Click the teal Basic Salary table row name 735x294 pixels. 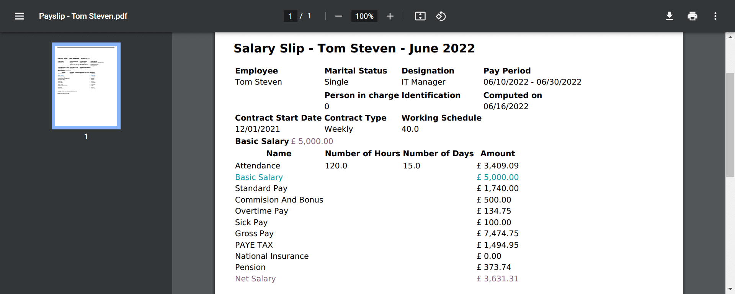(259, 177)
